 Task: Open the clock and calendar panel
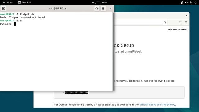click(x=99, y=2)
